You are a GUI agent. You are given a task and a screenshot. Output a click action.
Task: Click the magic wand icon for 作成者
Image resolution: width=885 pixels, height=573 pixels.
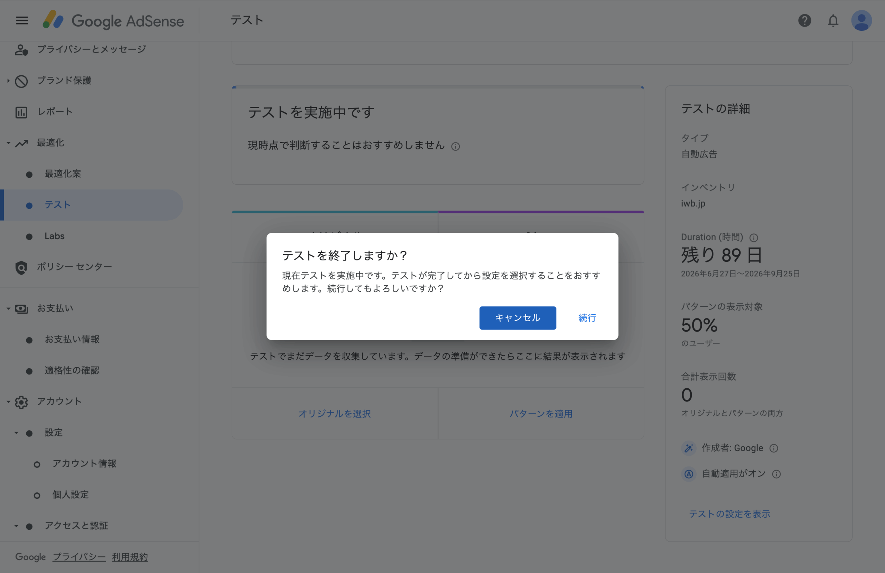(x=689, y=448)
